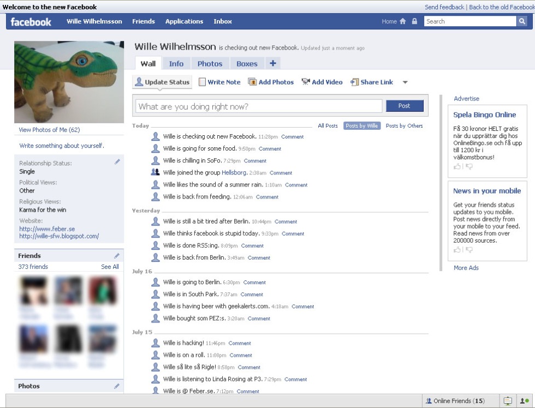Comment on 'Wille is back from Berlin'
Image resolution: width=535 pixels, height=408 pixels.
pos(259,257)
